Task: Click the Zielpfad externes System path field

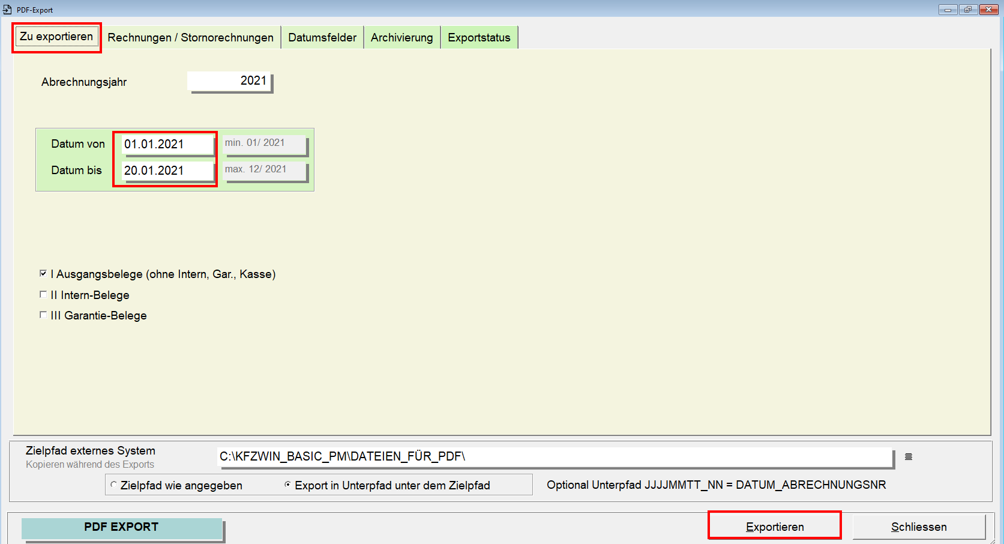Action: pyautogui.click(x=555, y=457)
